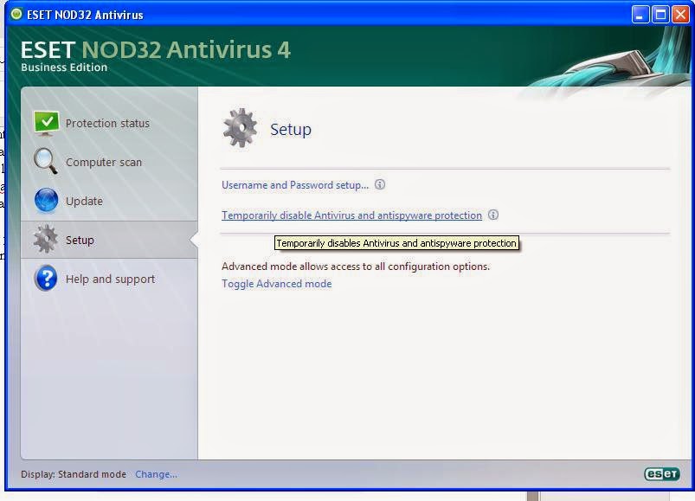The height and width of the screenshot is (501, 695).
Task: Click info icon beside Username and Password setup
Action: pyautogui.click(x=380, y=184)
